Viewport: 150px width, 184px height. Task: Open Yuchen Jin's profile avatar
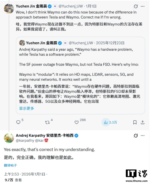pyautogui.click(x=9, y=9)
